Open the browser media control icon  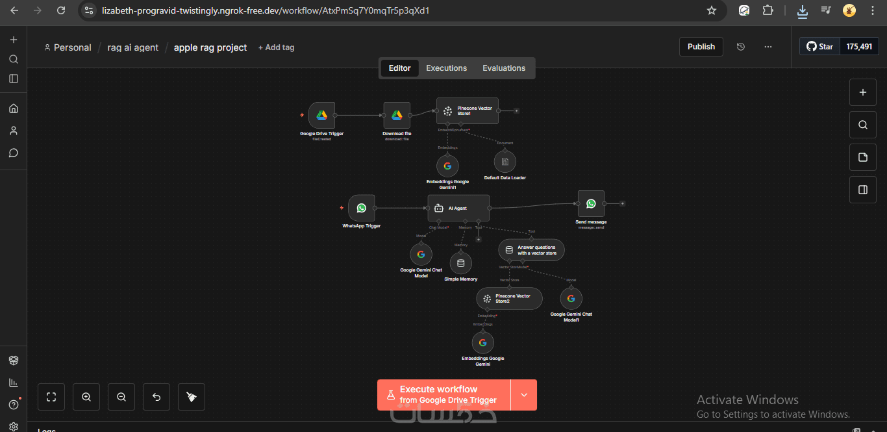(x=826, y=10)
